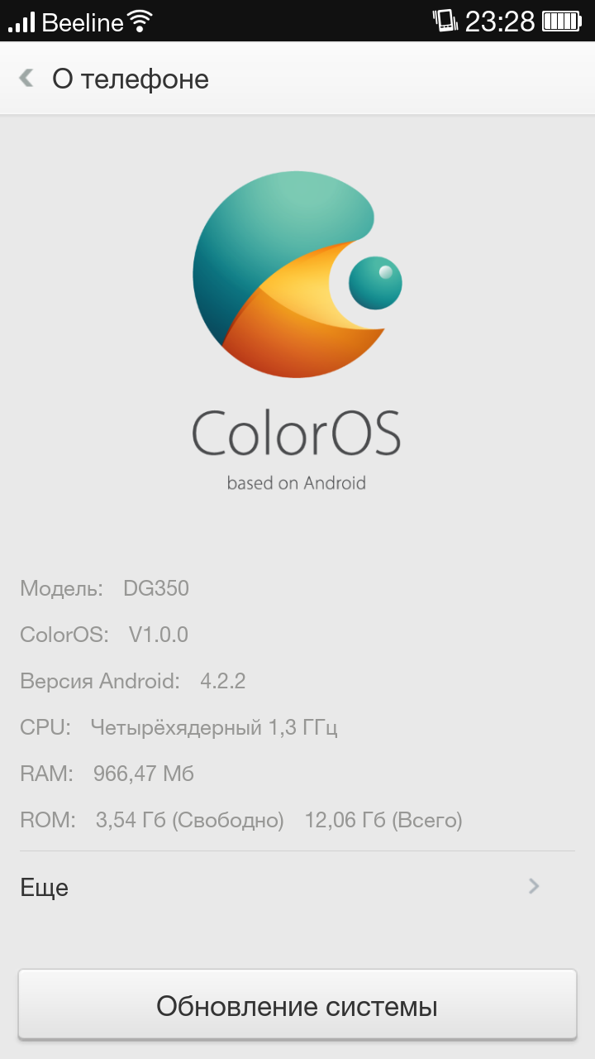Tap the ColorOS wordmark text
The image size is (595, 1059).
[297, 431]
